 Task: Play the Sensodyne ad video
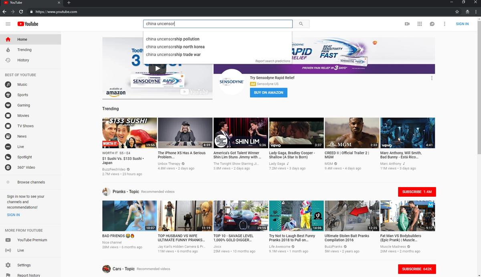point(157,68)
